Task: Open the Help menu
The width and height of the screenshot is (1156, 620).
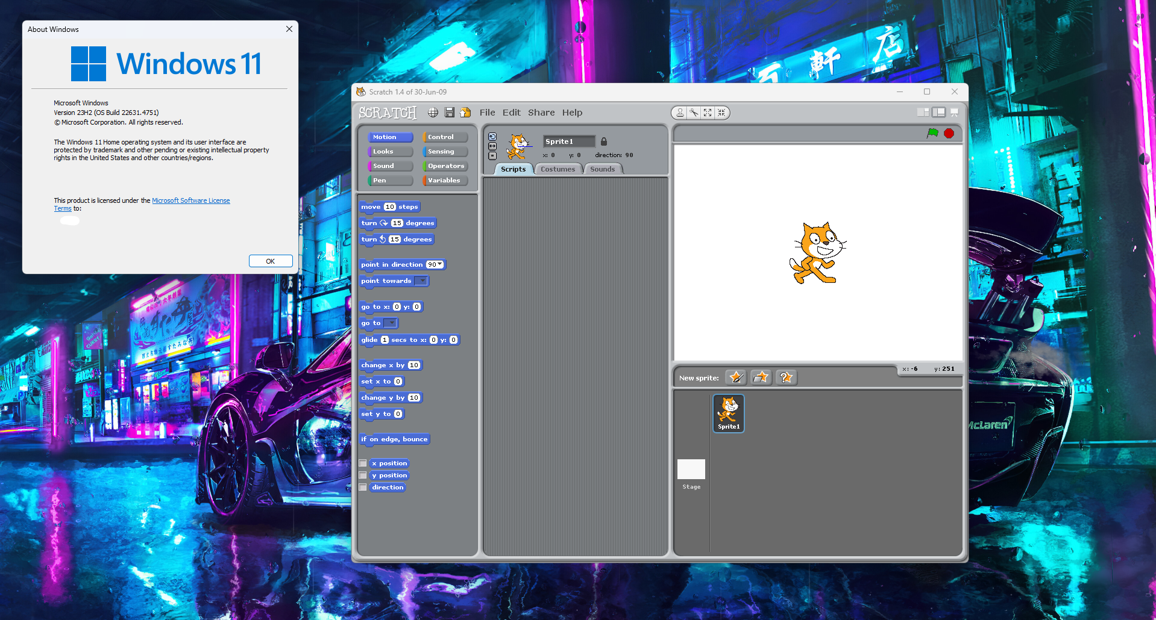Action: click(x=572, y=113)
